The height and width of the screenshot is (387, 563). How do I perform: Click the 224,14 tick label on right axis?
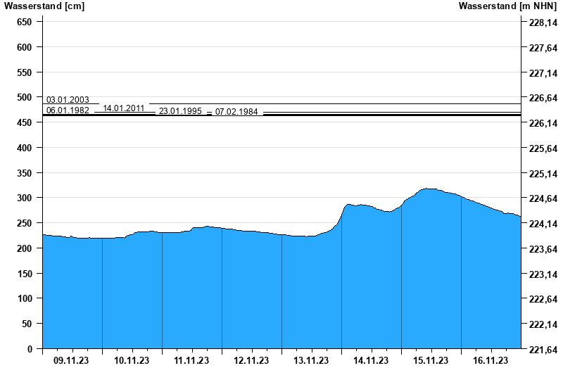coord(543,224)
